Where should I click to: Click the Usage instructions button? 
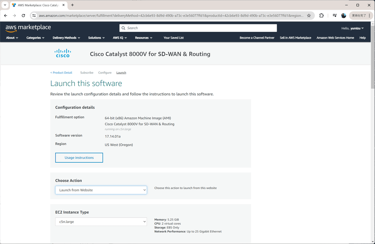pos(79,157)
